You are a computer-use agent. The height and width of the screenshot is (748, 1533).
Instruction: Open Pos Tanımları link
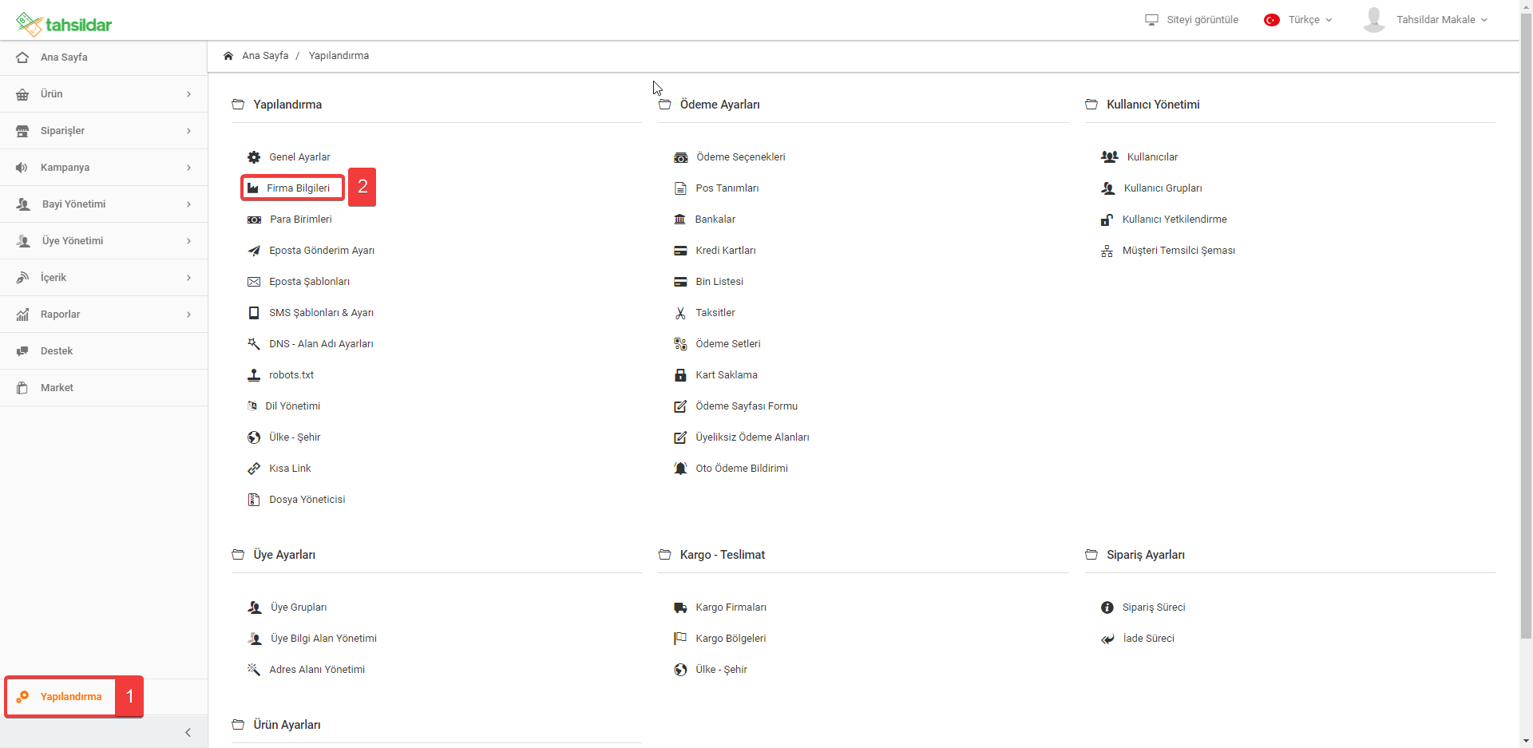(727, 188)
